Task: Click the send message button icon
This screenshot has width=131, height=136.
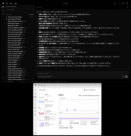Action: tap(126, 76)
